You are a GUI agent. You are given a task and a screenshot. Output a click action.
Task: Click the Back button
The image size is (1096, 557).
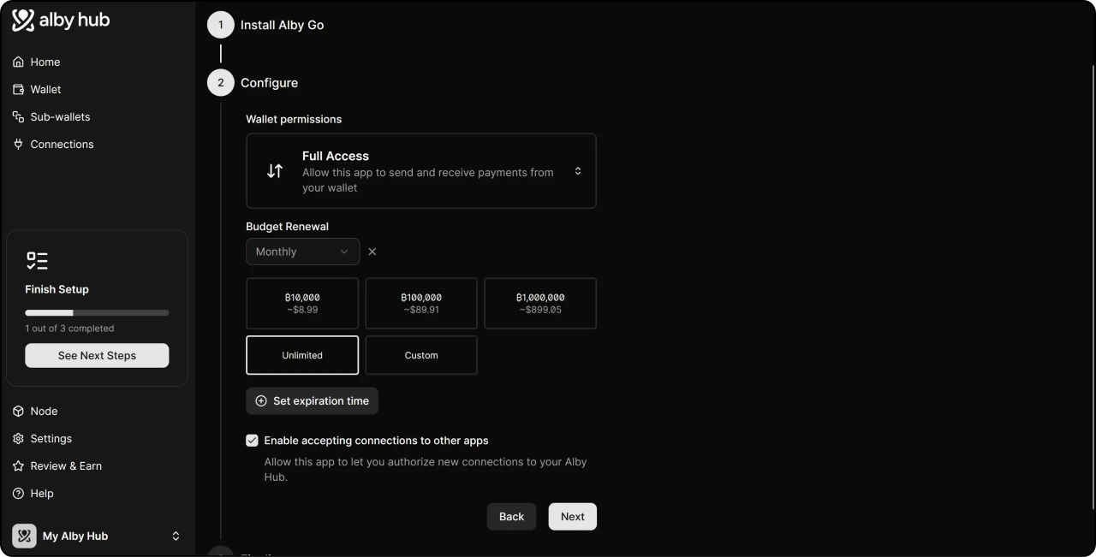click(511, 517)
